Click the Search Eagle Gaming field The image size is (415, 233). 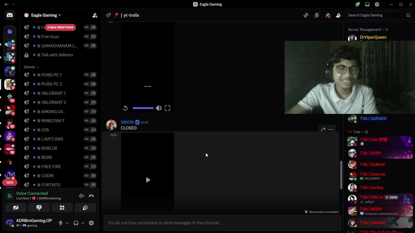click(x=379, y=15)
